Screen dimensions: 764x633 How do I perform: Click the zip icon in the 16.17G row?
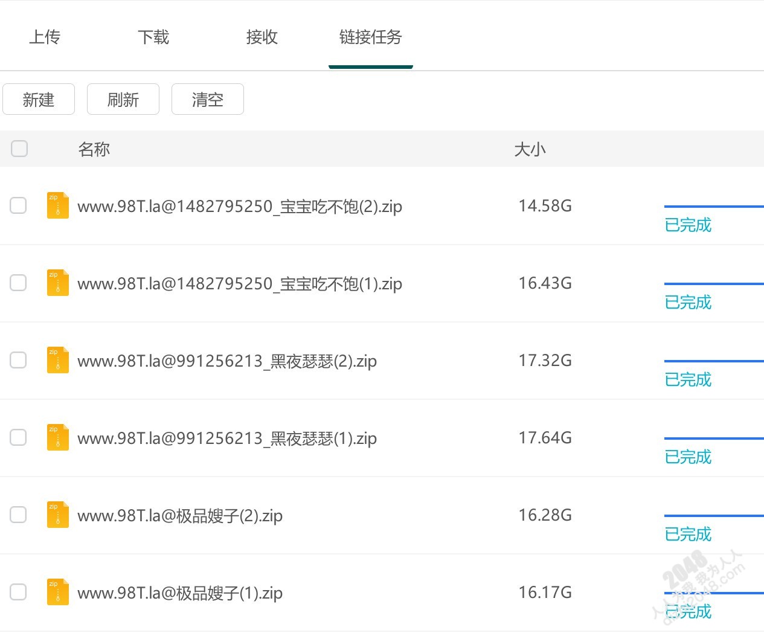pyautogui.click(x=57, y=592)
